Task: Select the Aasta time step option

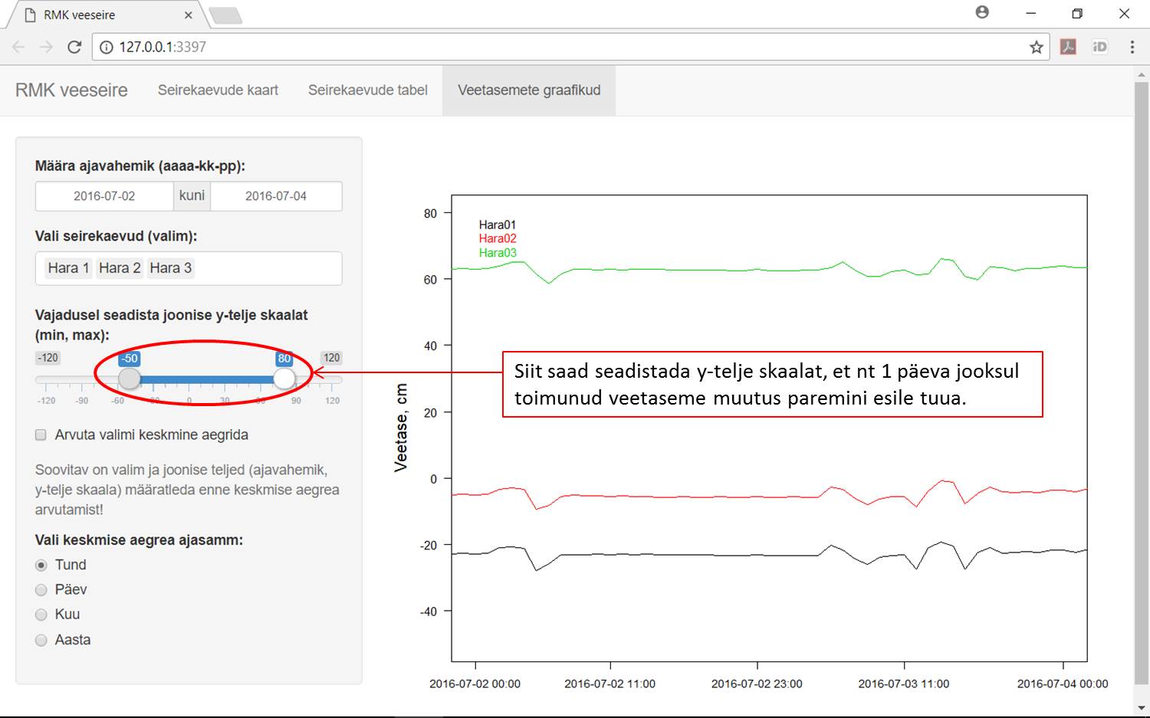Action: 41,641
